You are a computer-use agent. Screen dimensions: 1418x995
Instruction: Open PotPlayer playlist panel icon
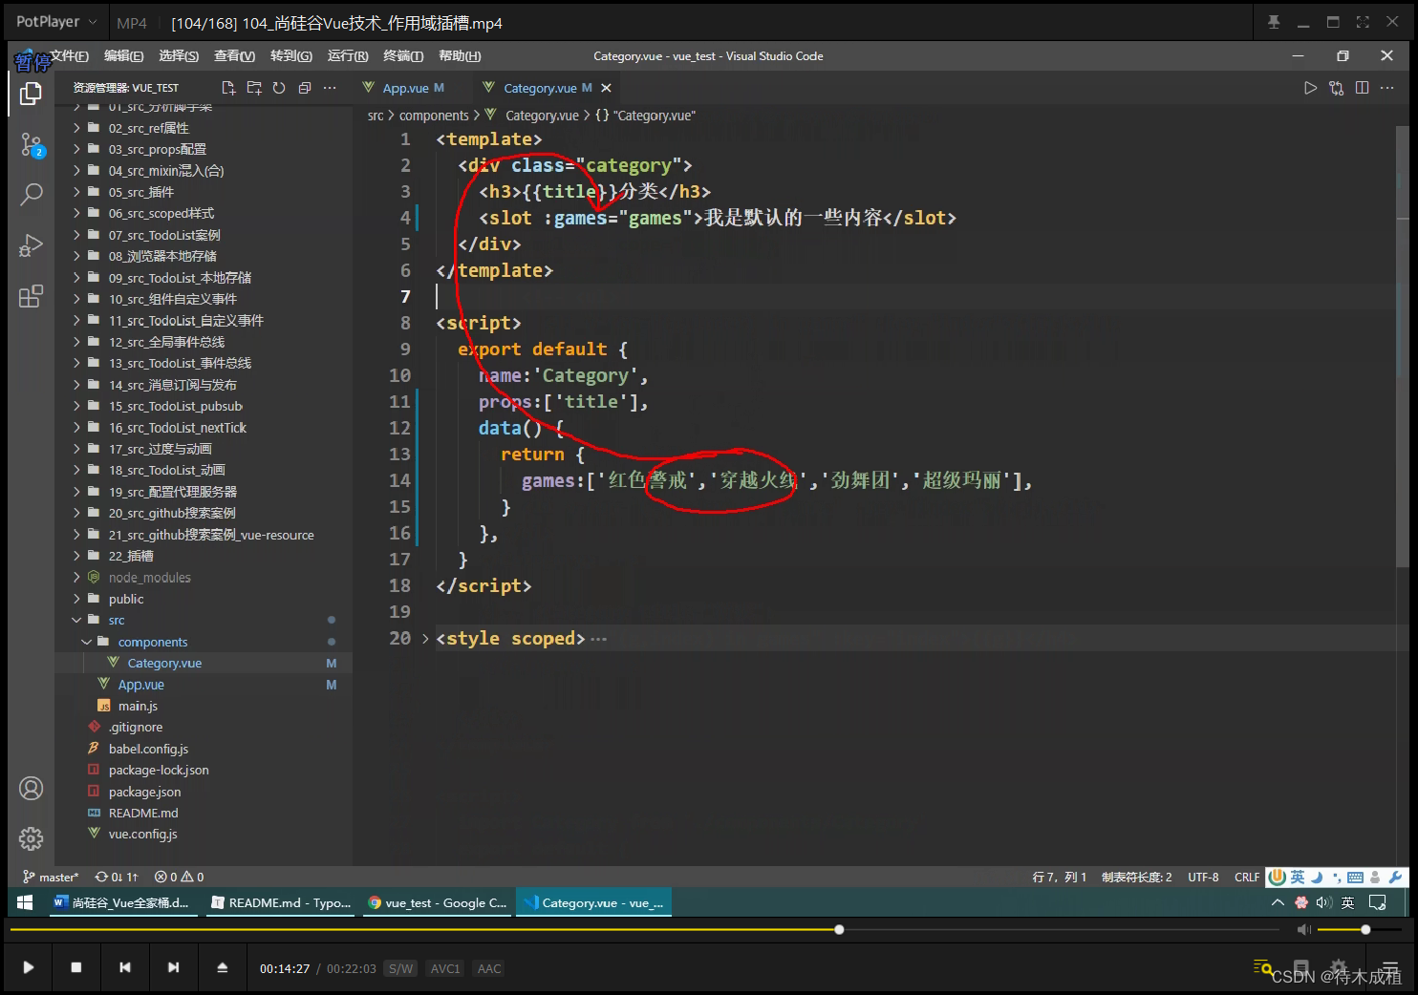[1390, 966]
